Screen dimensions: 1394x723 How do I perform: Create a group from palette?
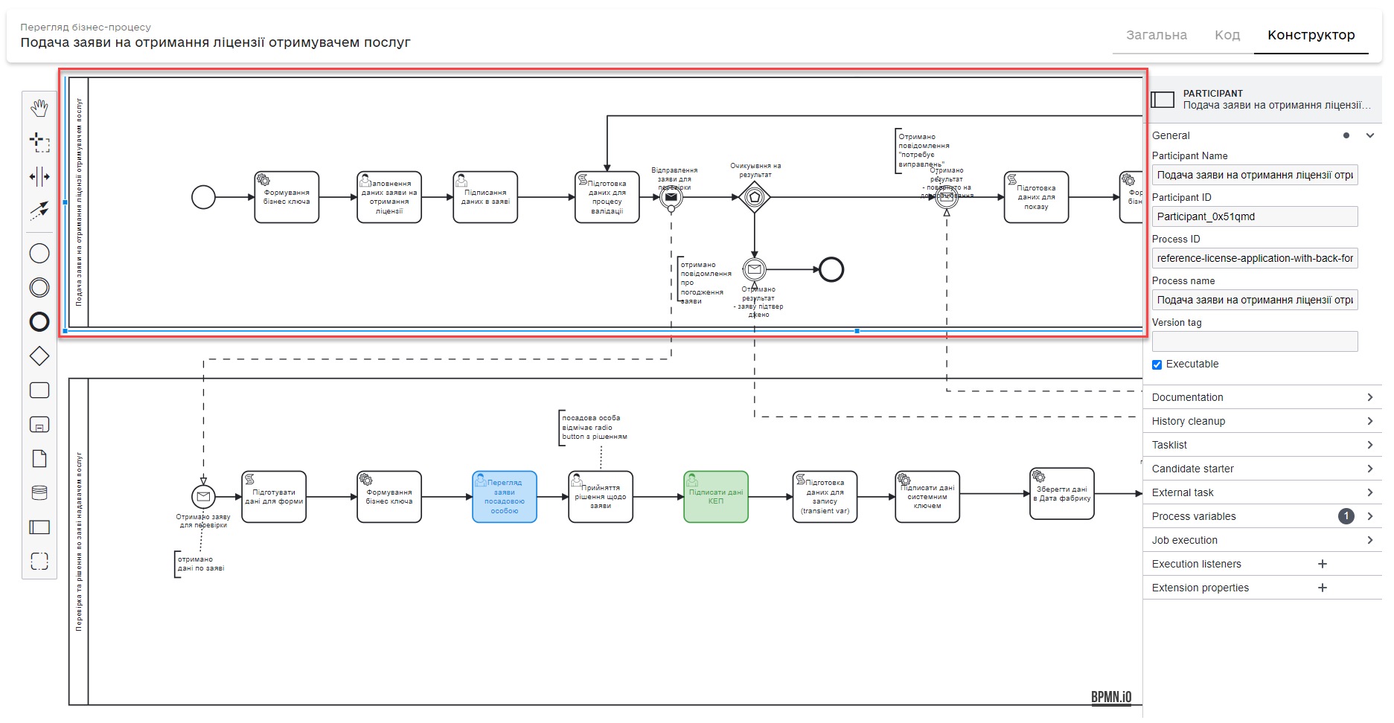[x=39, y=561]
